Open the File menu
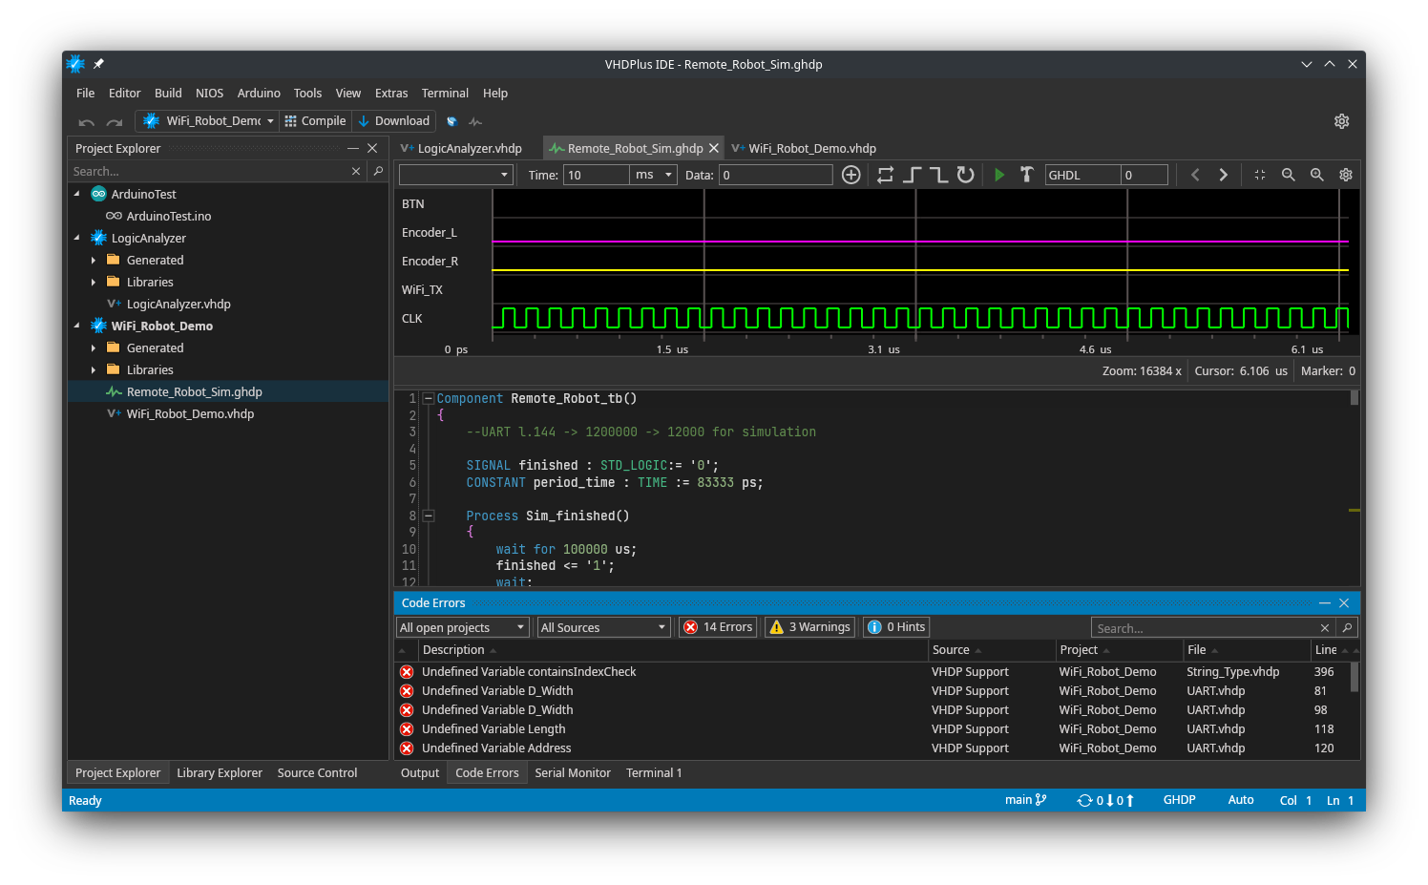This screenshot has height=885, width=1428. [x=85, y=93]
